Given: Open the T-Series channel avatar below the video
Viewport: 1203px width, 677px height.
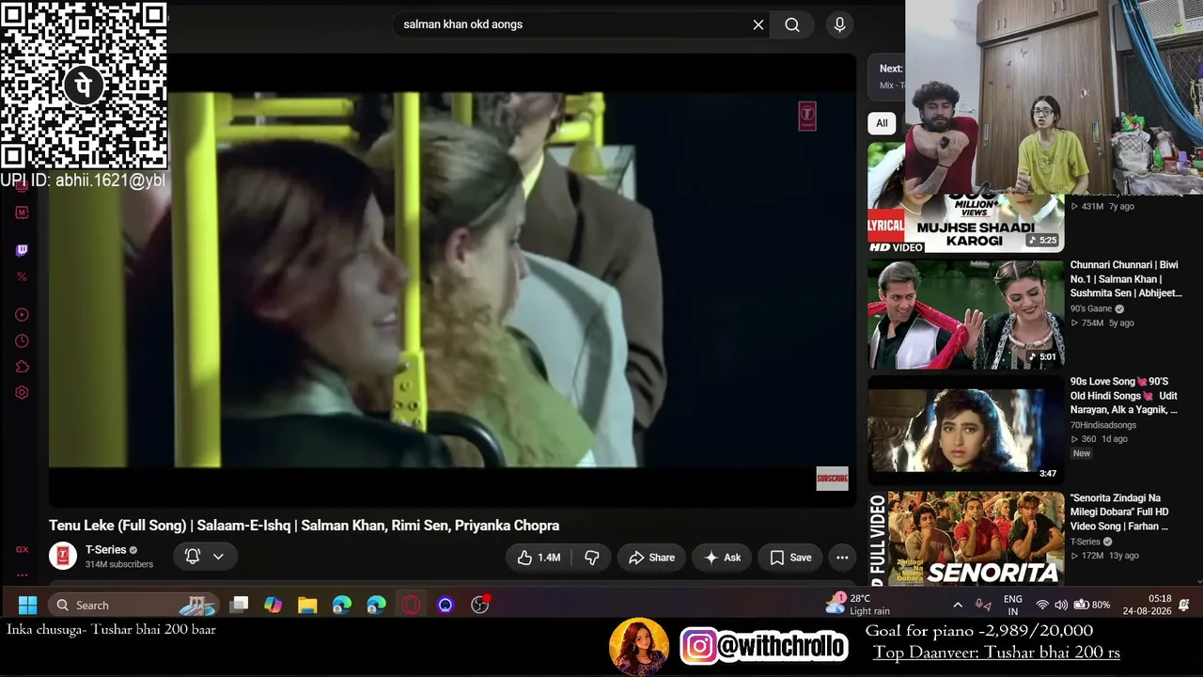Looking at the screenshot, I should point(63,556).
